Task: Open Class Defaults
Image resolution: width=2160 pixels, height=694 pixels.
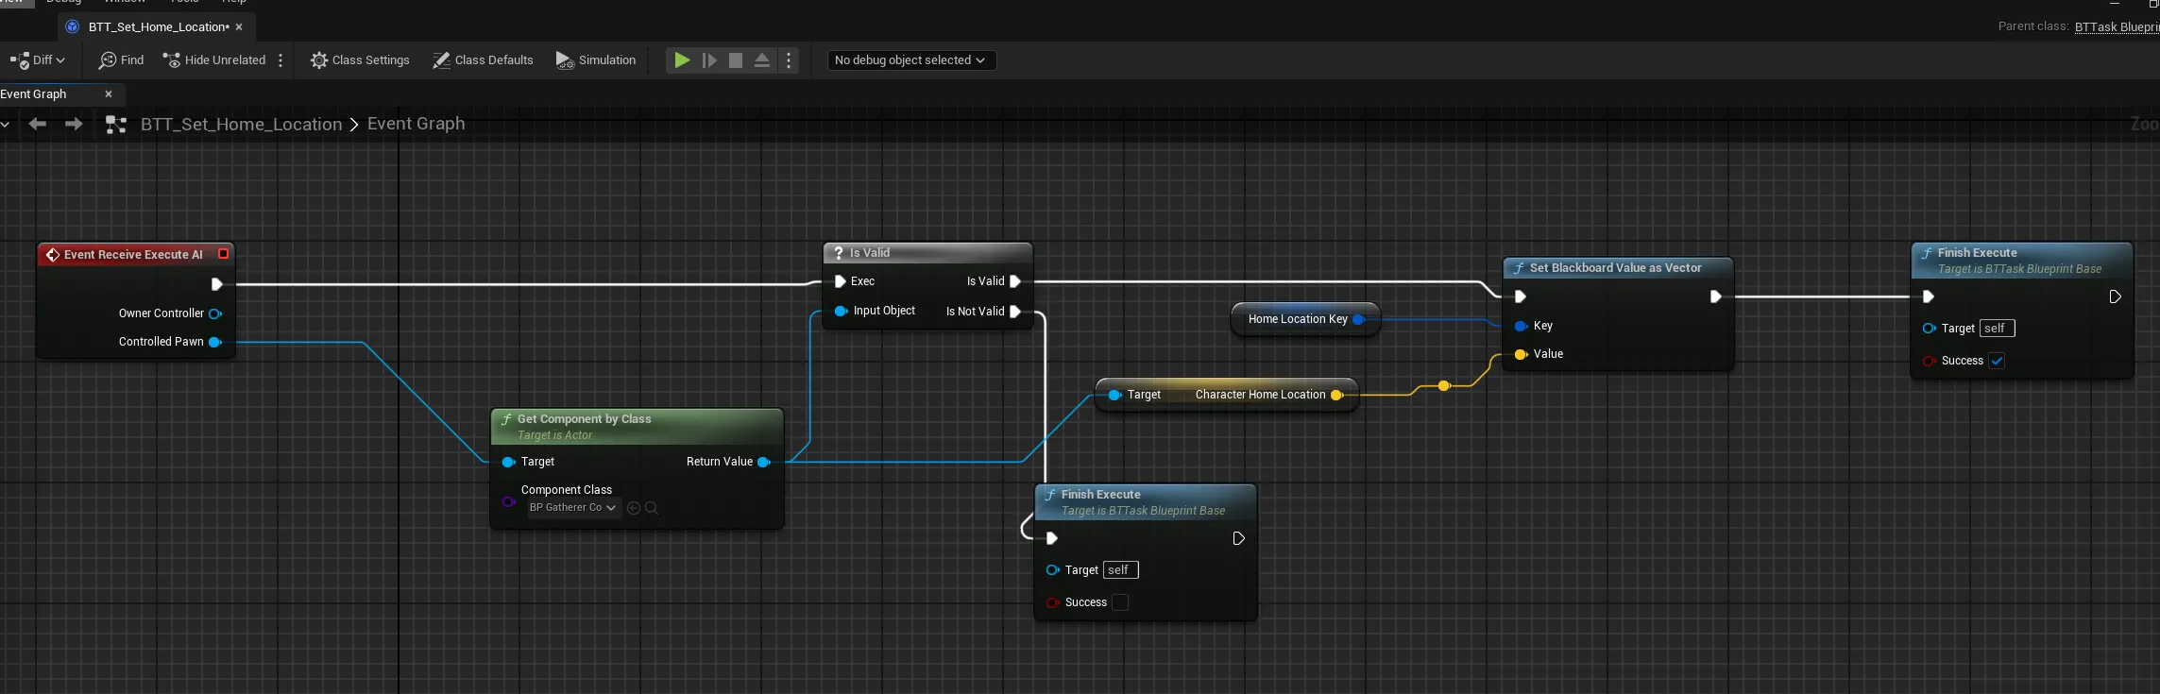Action: pos(483,60)
